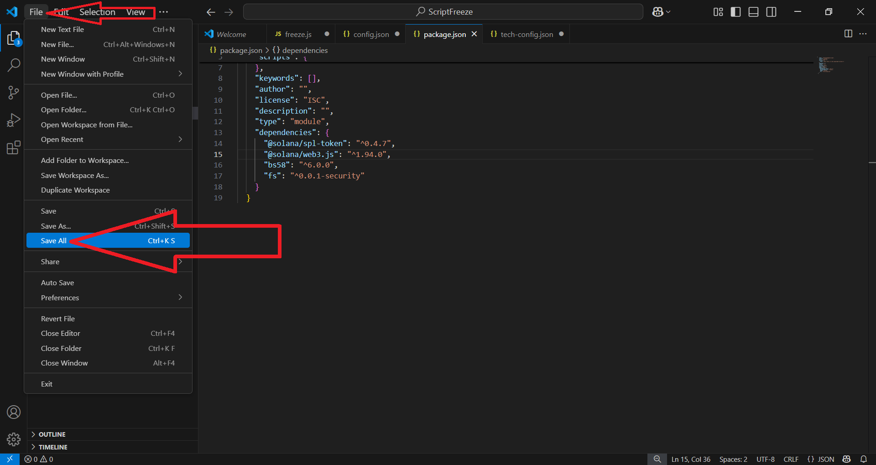Click line 15 solana/web3.js entry
Image resolution: width=876 pixels, height=465 pixels.
[327, 154]
